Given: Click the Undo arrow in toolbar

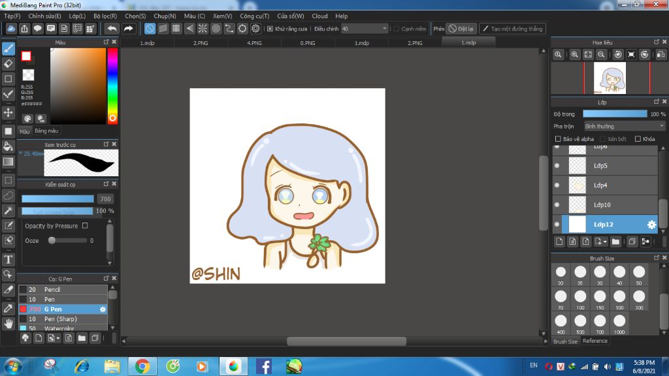Looking at the screenshot, I should click(x=112, y=29).
